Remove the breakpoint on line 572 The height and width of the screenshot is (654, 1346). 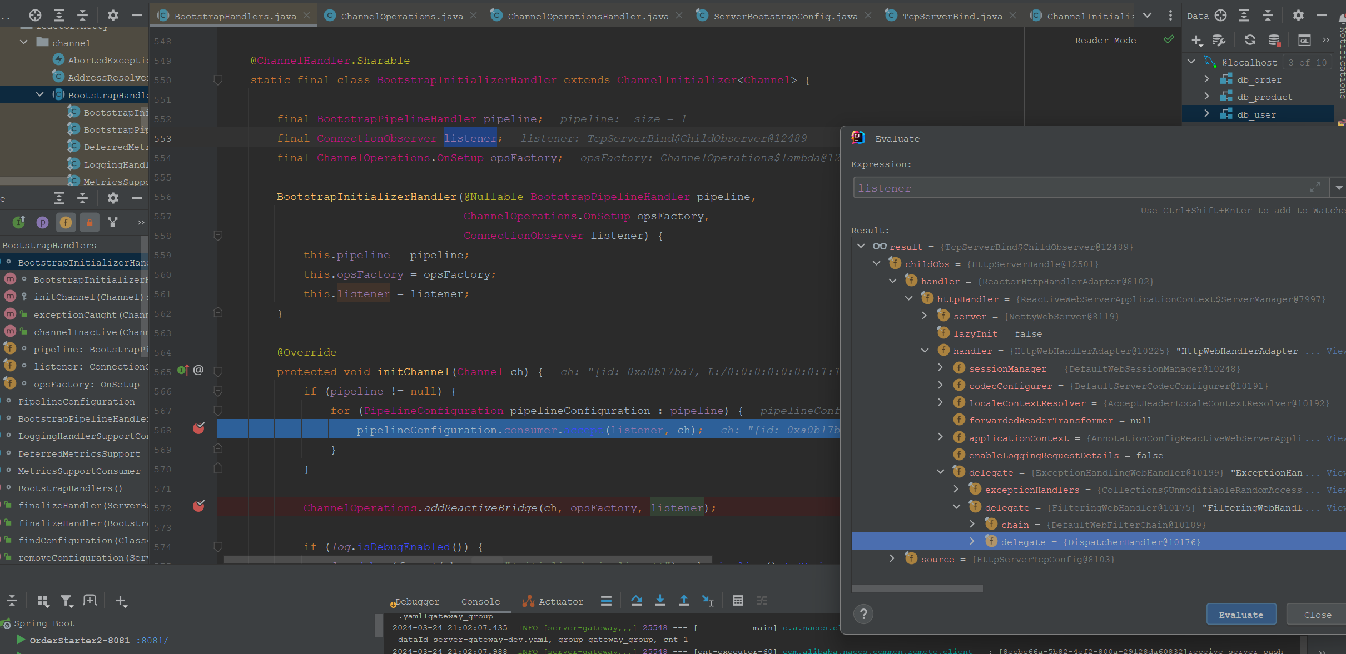tap(198, 506)
